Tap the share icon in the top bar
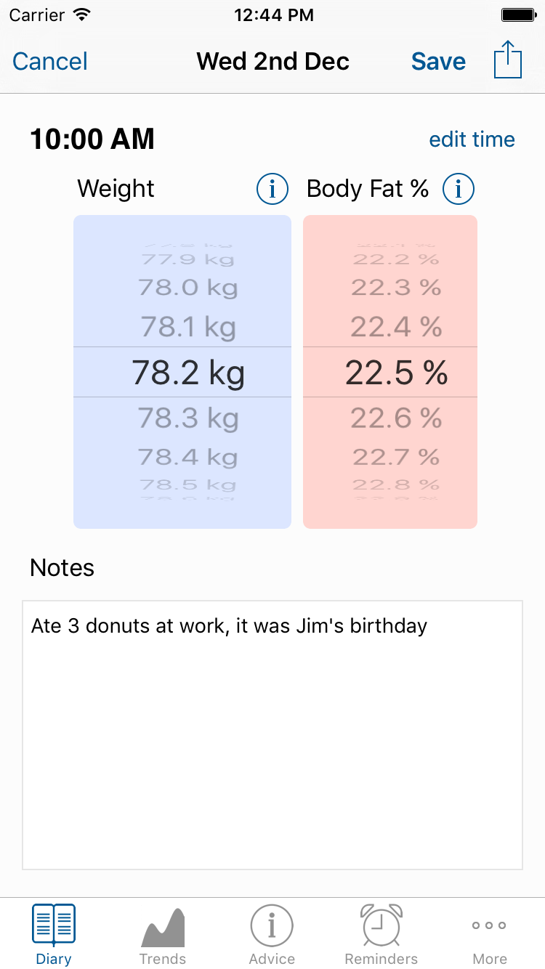 pos(508,60)
